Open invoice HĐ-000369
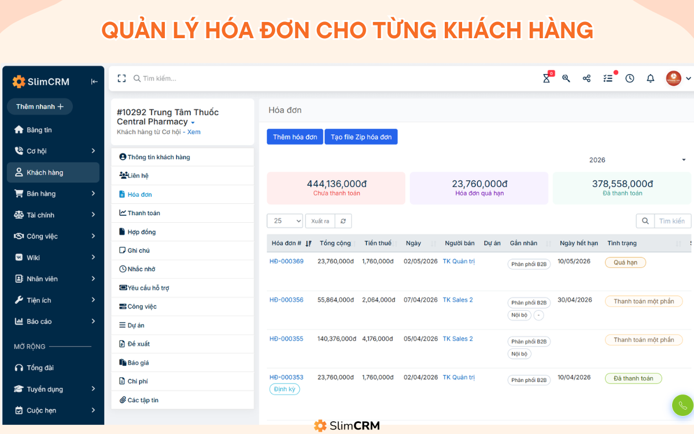Viewport: 694px width, 434px height. [286, 262]
